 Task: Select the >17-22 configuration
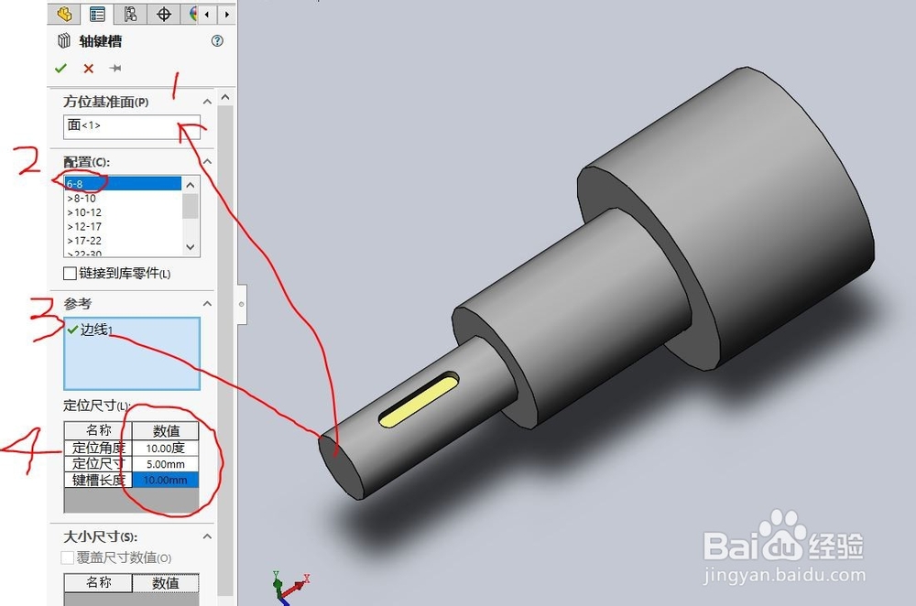point(123,241)
